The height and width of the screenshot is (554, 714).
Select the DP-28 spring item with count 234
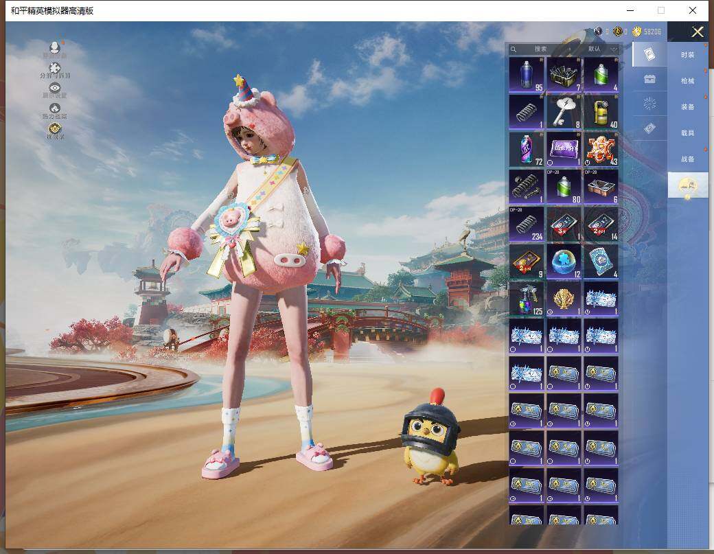pos(527,224)
